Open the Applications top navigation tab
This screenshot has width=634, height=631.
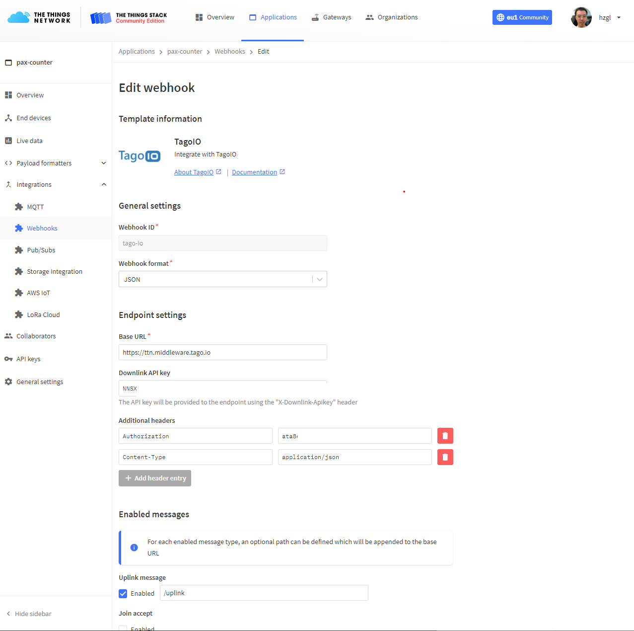273,17
